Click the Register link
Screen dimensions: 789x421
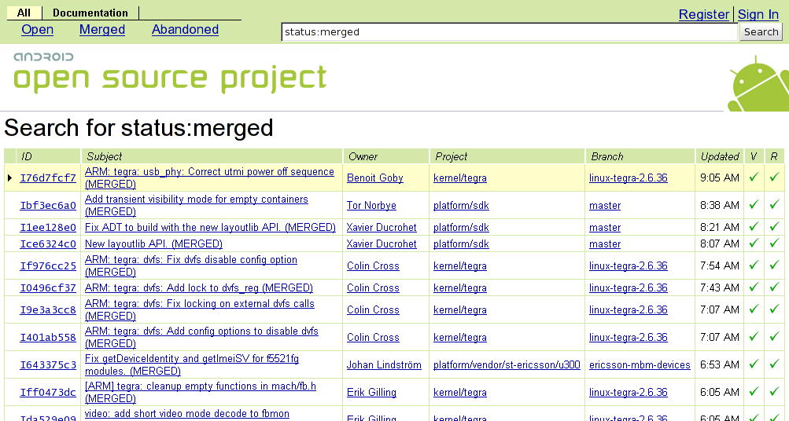click(704, 15)
